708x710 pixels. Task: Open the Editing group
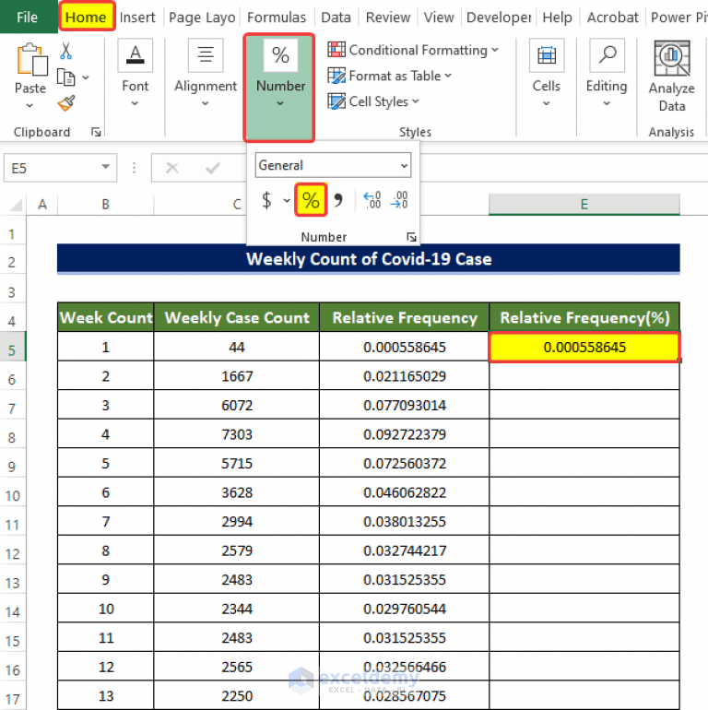[607, 74]
